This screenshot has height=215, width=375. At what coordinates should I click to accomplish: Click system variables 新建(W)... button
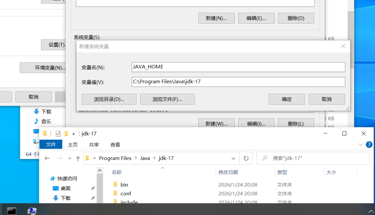216,124
